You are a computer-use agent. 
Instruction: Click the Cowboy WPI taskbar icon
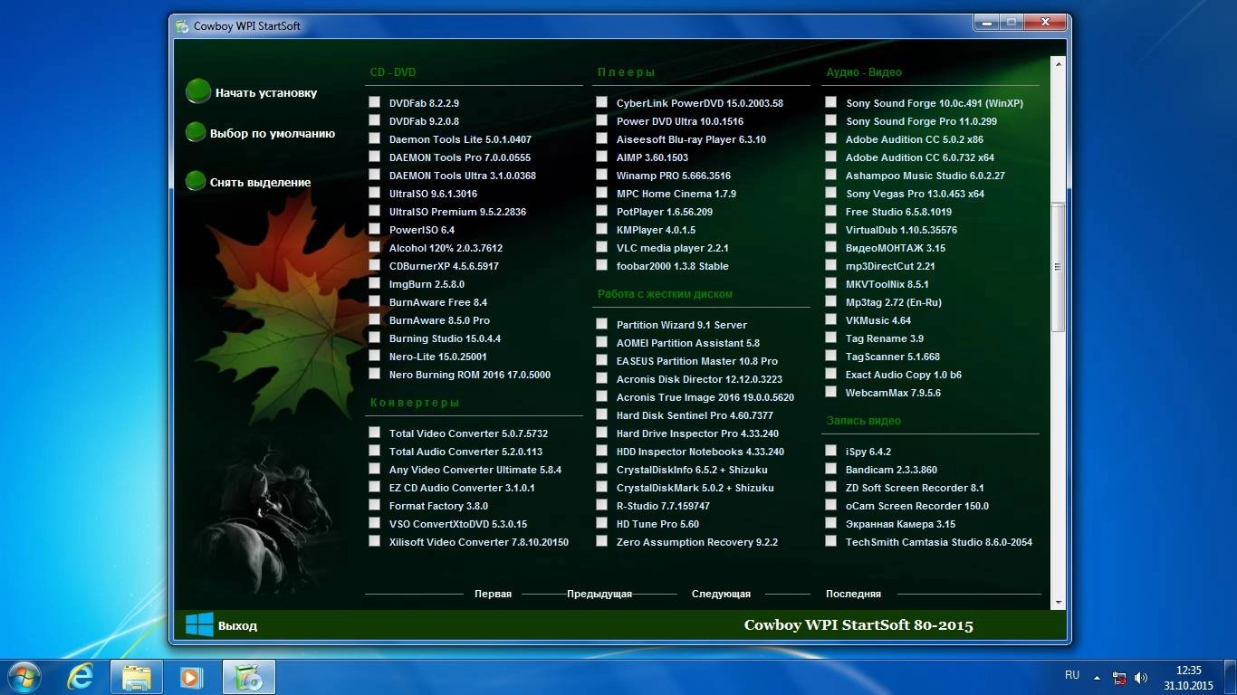point(248,676)
